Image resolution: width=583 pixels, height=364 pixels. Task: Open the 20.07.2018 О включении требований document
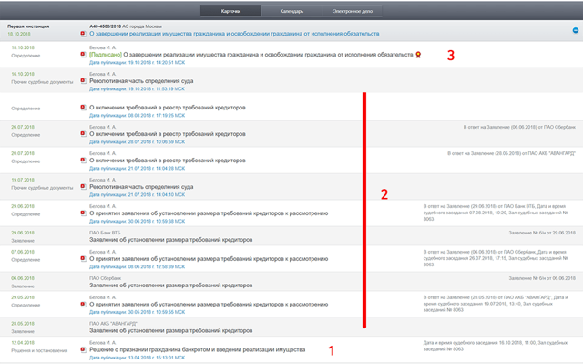168,161
